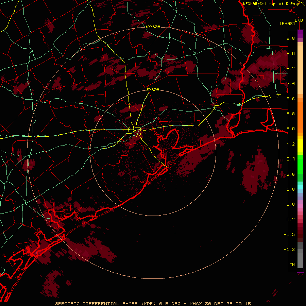Click the [PHAS] legend label
Image resolution: width=306 pixels, height=306 pixels.
click(287, 23)
